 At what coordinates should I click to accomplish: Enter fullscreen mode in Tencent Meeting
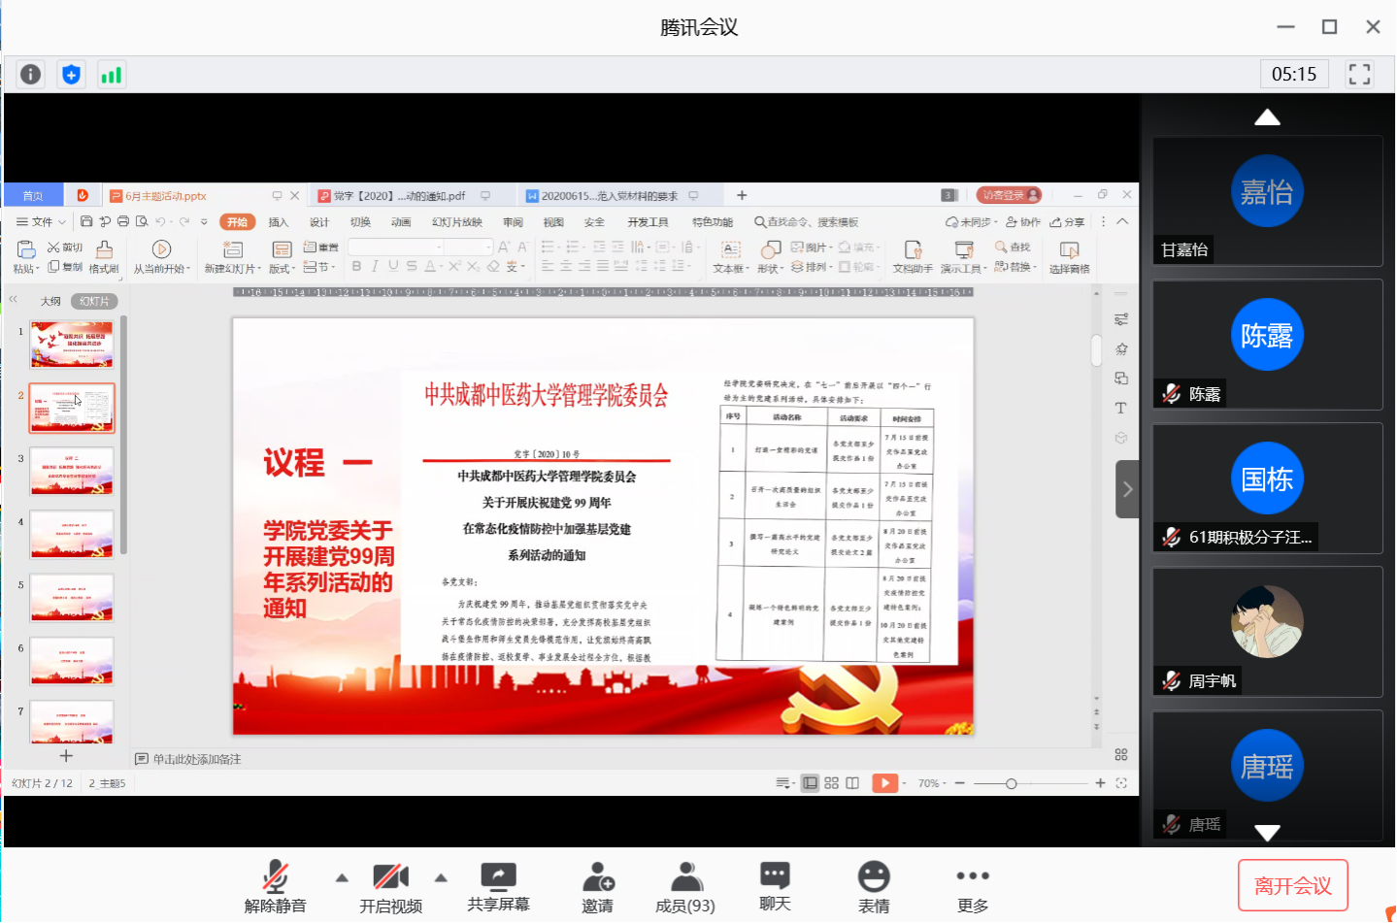pyautogui.click(x=1359, y=75)
